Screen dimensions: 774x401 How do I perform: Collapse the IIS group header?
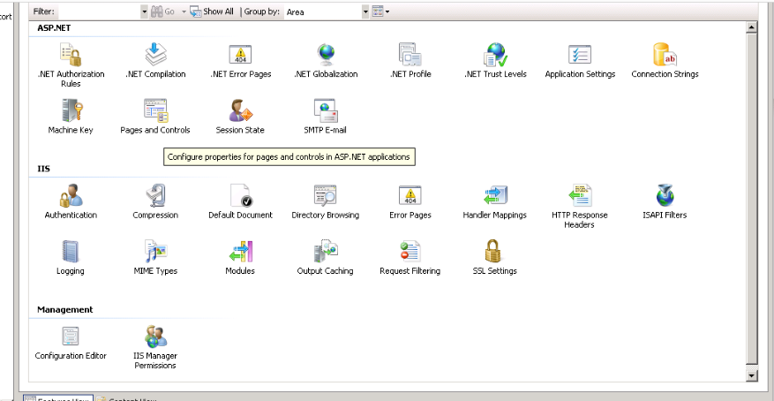(43, 169)
